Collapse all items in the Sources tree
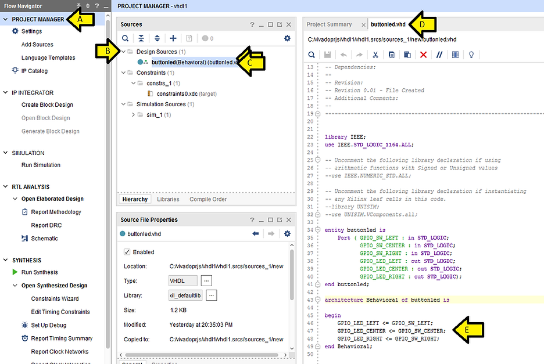The image size is (544, 364). 141,38
